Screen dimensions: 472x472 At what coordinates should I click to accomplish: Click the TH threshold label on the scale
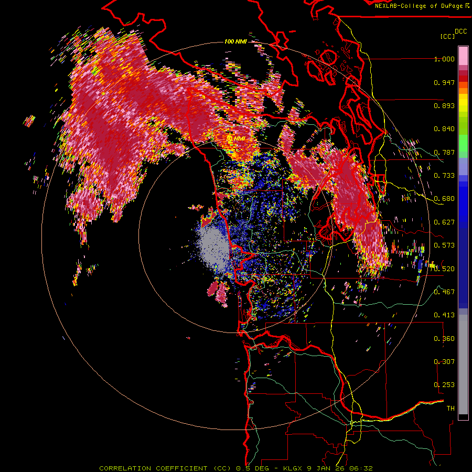point(450,409)
